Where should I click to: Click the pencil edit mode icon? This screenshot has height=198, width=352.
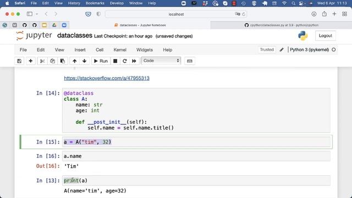(282, 50)
